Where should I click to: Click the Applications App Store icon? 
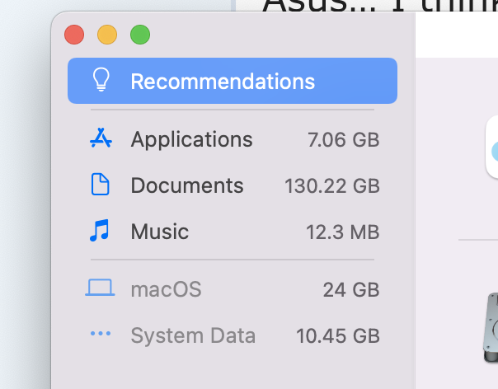tap(101, 139)
